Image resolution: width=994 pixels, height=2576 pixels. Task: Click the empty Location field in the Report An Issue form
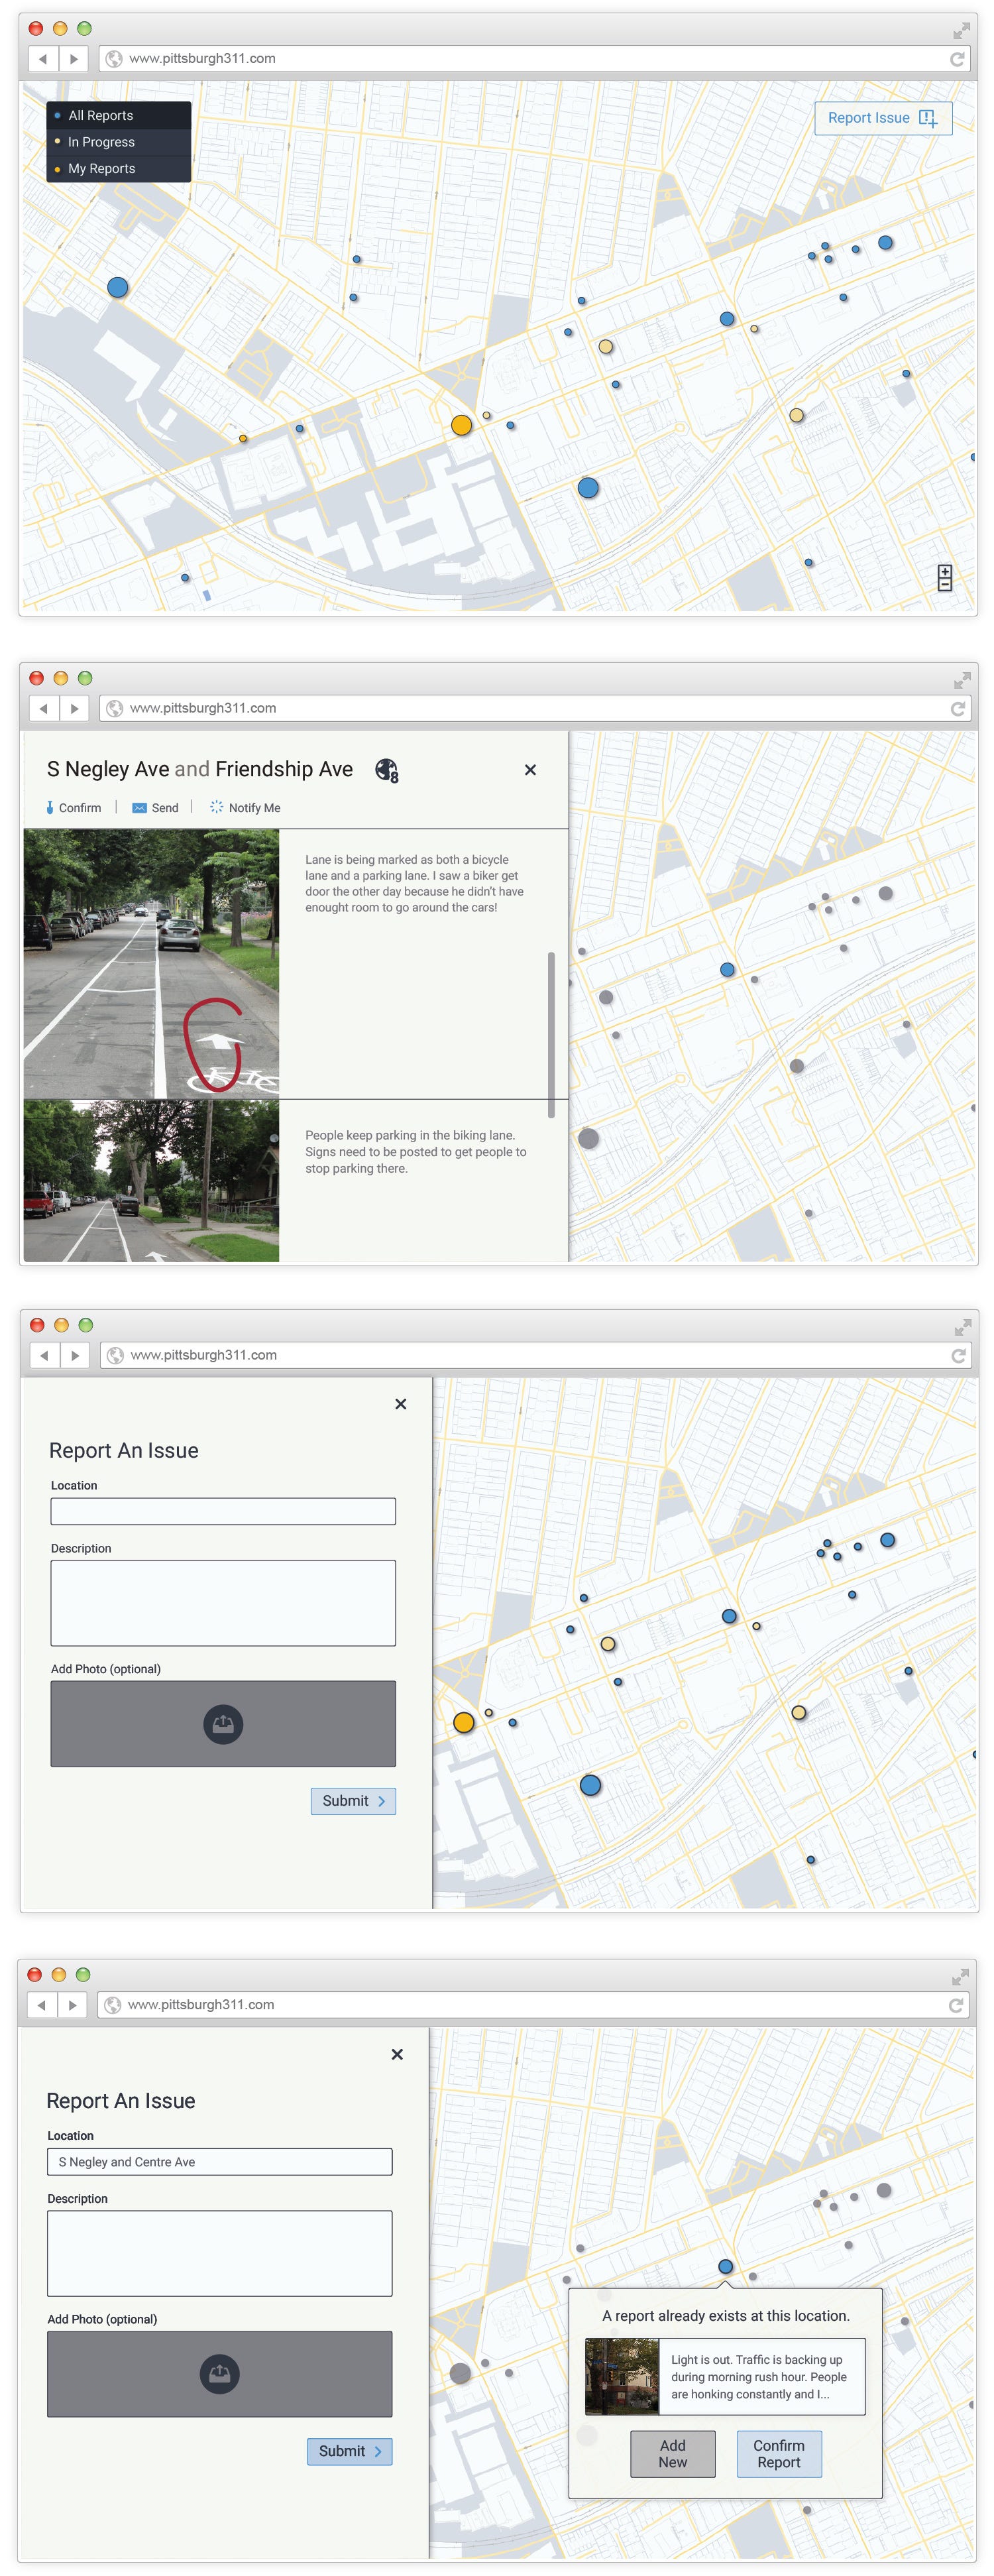point(223,1511)
